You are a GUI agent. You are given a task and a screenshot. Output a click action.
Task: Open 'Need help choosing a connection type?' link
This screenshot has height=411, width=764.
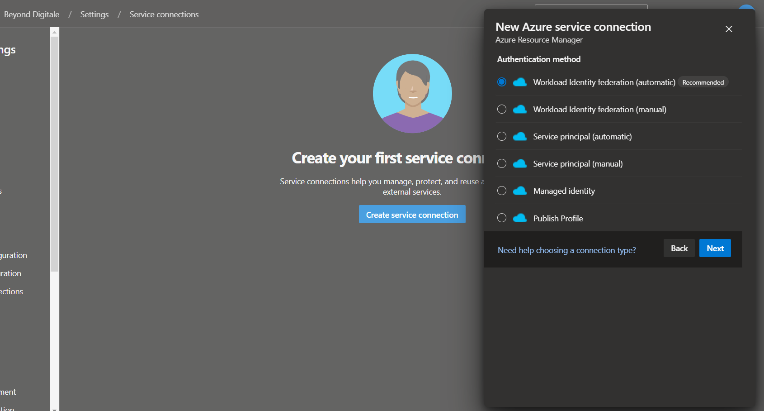pyautogui.click(x=567, y=250)
